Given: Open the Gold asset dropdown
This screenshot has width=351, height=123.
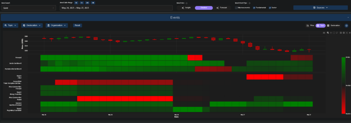Looking at the screenshot, I should (x=29, y=8).
